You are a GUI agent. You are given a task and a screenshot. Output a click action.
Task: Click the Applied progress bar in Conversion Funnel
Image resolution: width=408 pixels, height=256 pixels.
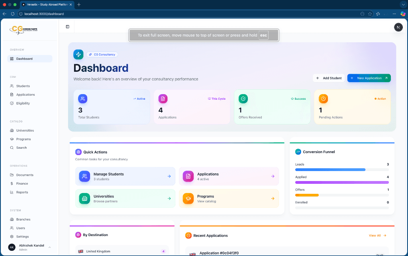pyautogui.click(x=342, y=182)
